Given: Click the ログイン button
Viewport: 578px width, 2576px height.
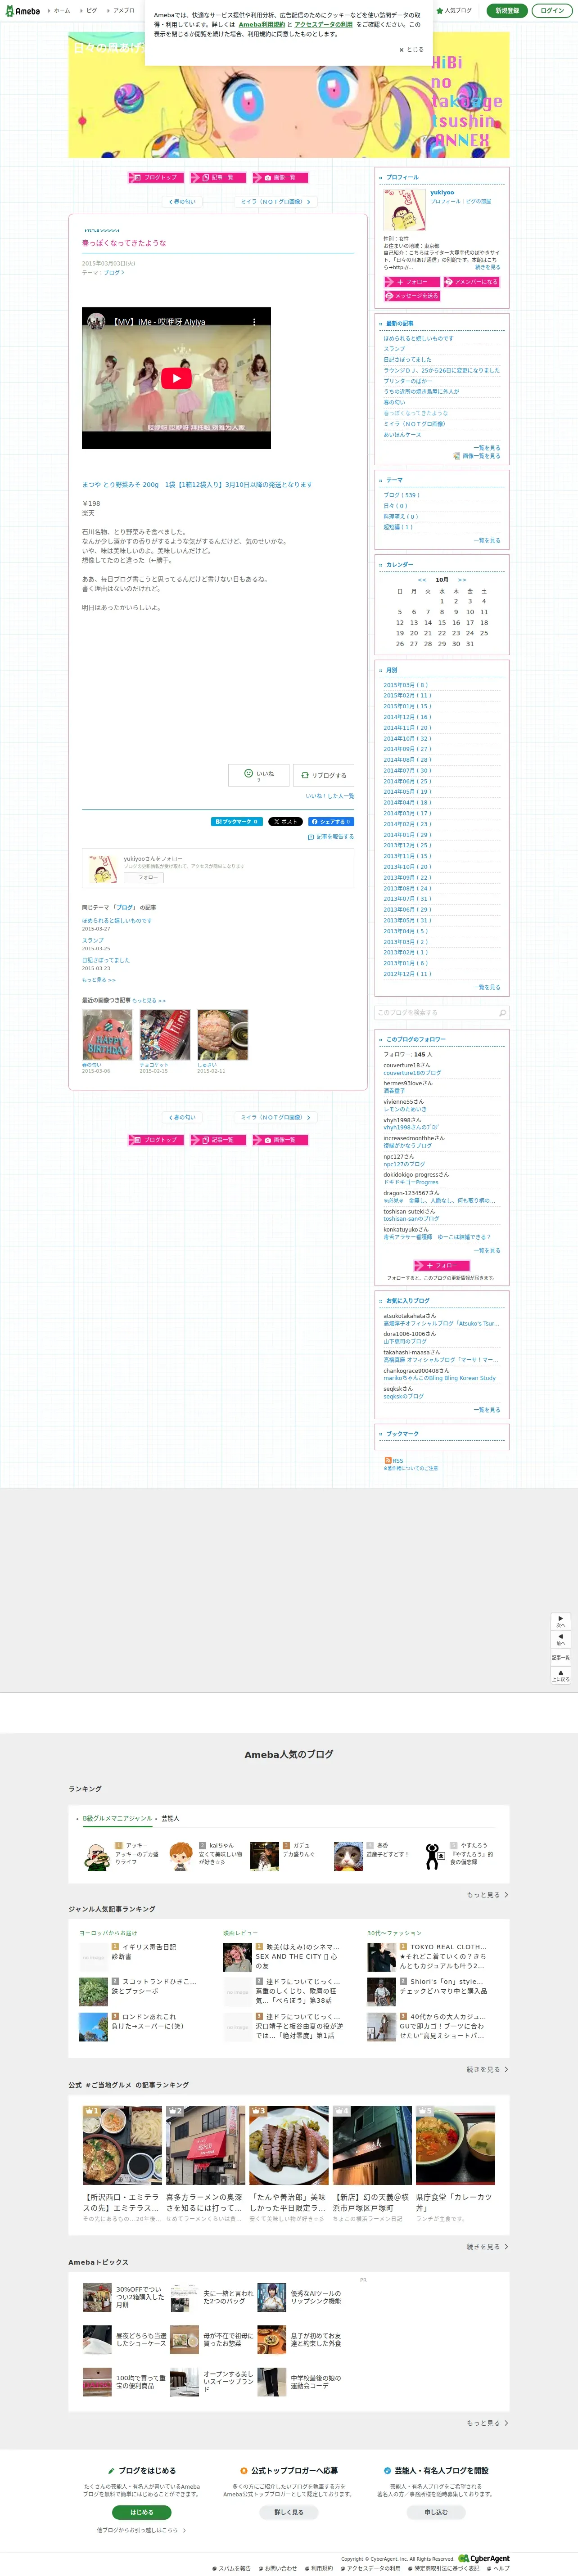Looking at the screenshot, I should (x=552, y=11).
